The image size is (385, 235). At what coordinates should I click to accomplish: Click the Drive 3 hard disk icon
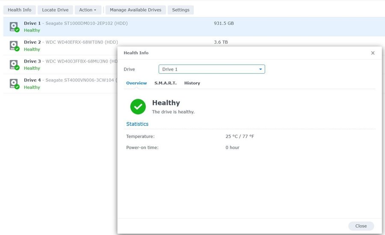[14, 64]
